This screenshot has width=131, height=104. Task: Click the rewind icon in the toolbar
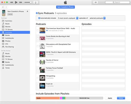click(x=12, y=2)
